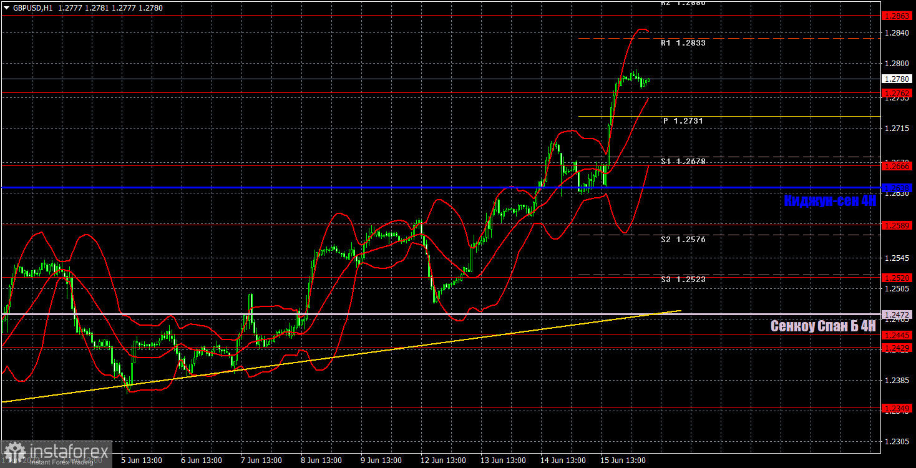This screenshot has width=916, height=468.
Task: Click the 1.2840 axis price tick
Action: click(x=897, y=32)
